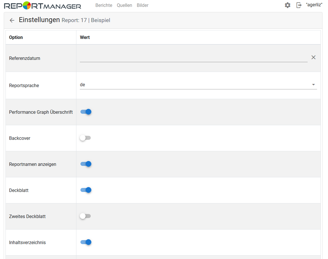This screenshot has height=259, width=328.
Task: Click the Deckblatt label
Action: tap(19, 190)
